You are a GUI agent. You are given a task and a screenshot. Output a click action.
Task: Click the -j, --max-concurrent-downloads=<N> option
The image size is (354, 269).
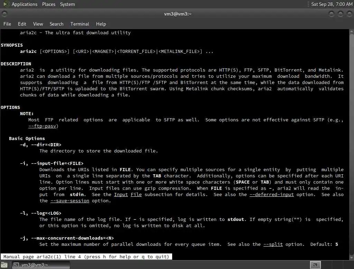(67, 238)
